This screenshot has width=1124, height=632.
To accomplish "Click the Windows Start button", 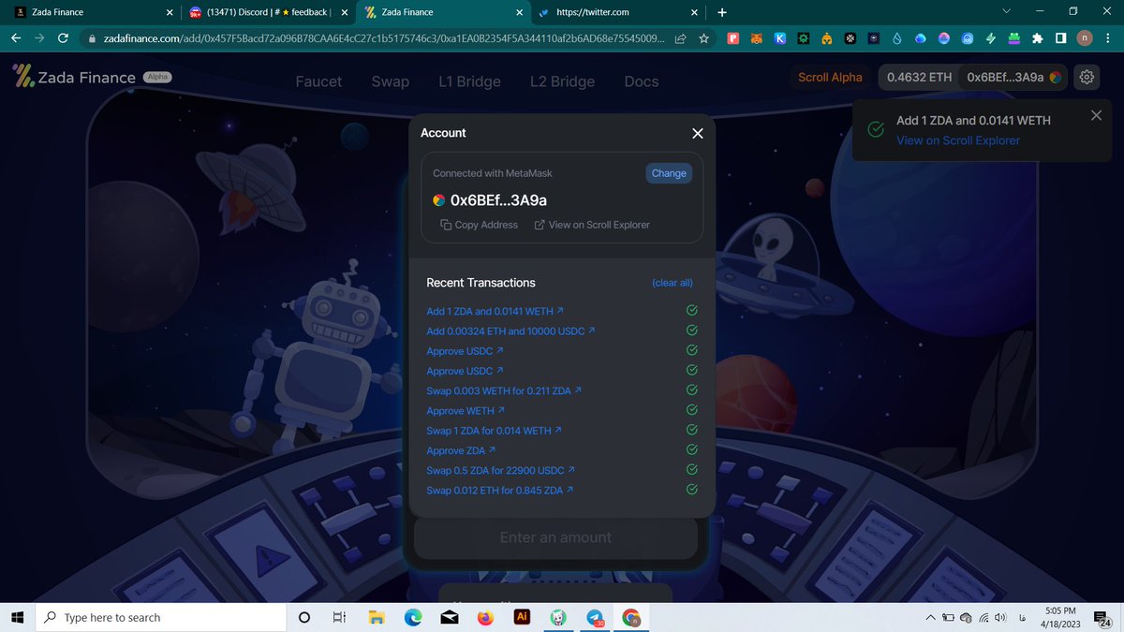I will pyautogui.click(x=15, y=617).
